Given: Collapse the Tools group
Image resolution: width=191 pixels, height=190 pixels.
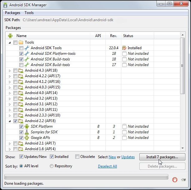Looking at the screenshot, I should 10,43.
